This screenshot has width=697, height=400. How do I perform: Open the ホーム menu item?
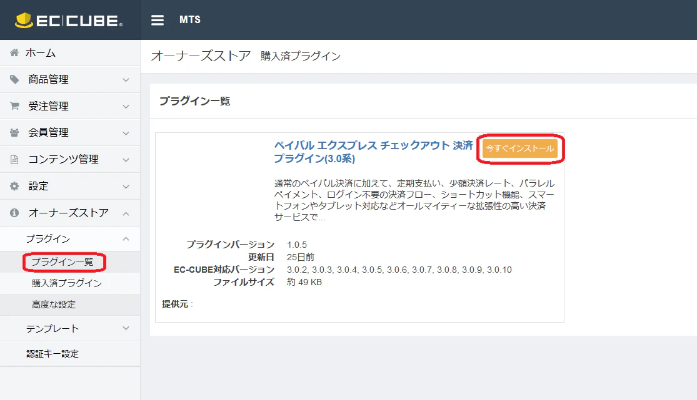coord(41,53)
